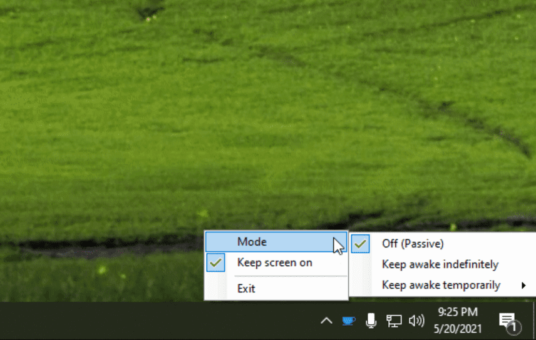Open the clock showing 9:25 PM
The width and height of the screenshot is (536, 340).
(x=458, y=320)
